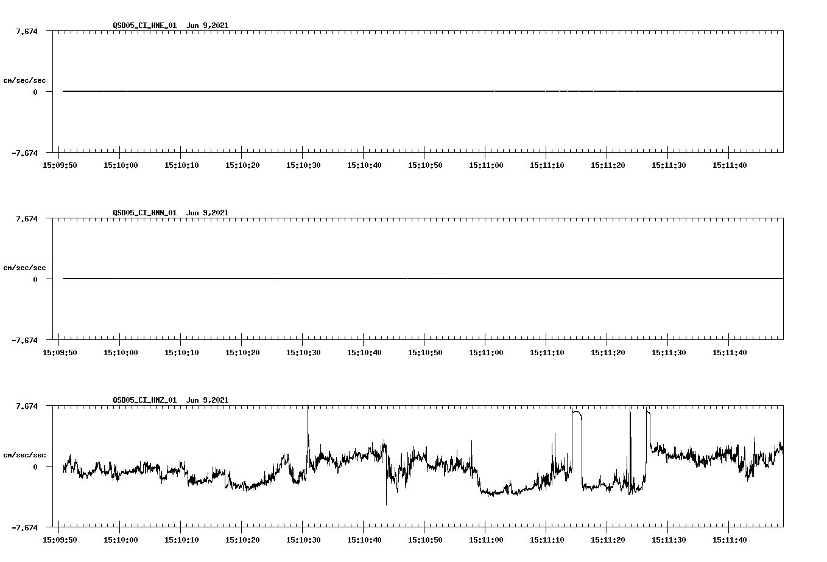
Task: Click the Jun 9,2021 date on HNE plot
Action: (208, 26)
